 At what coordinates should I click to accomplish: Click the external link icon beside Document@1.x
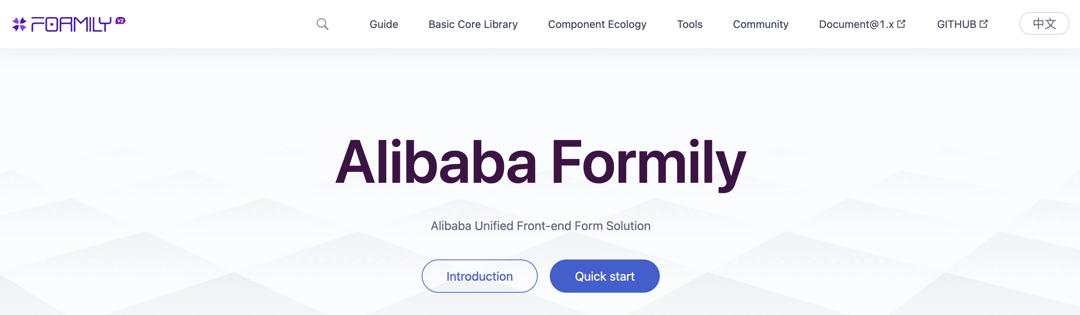[901, 24]
